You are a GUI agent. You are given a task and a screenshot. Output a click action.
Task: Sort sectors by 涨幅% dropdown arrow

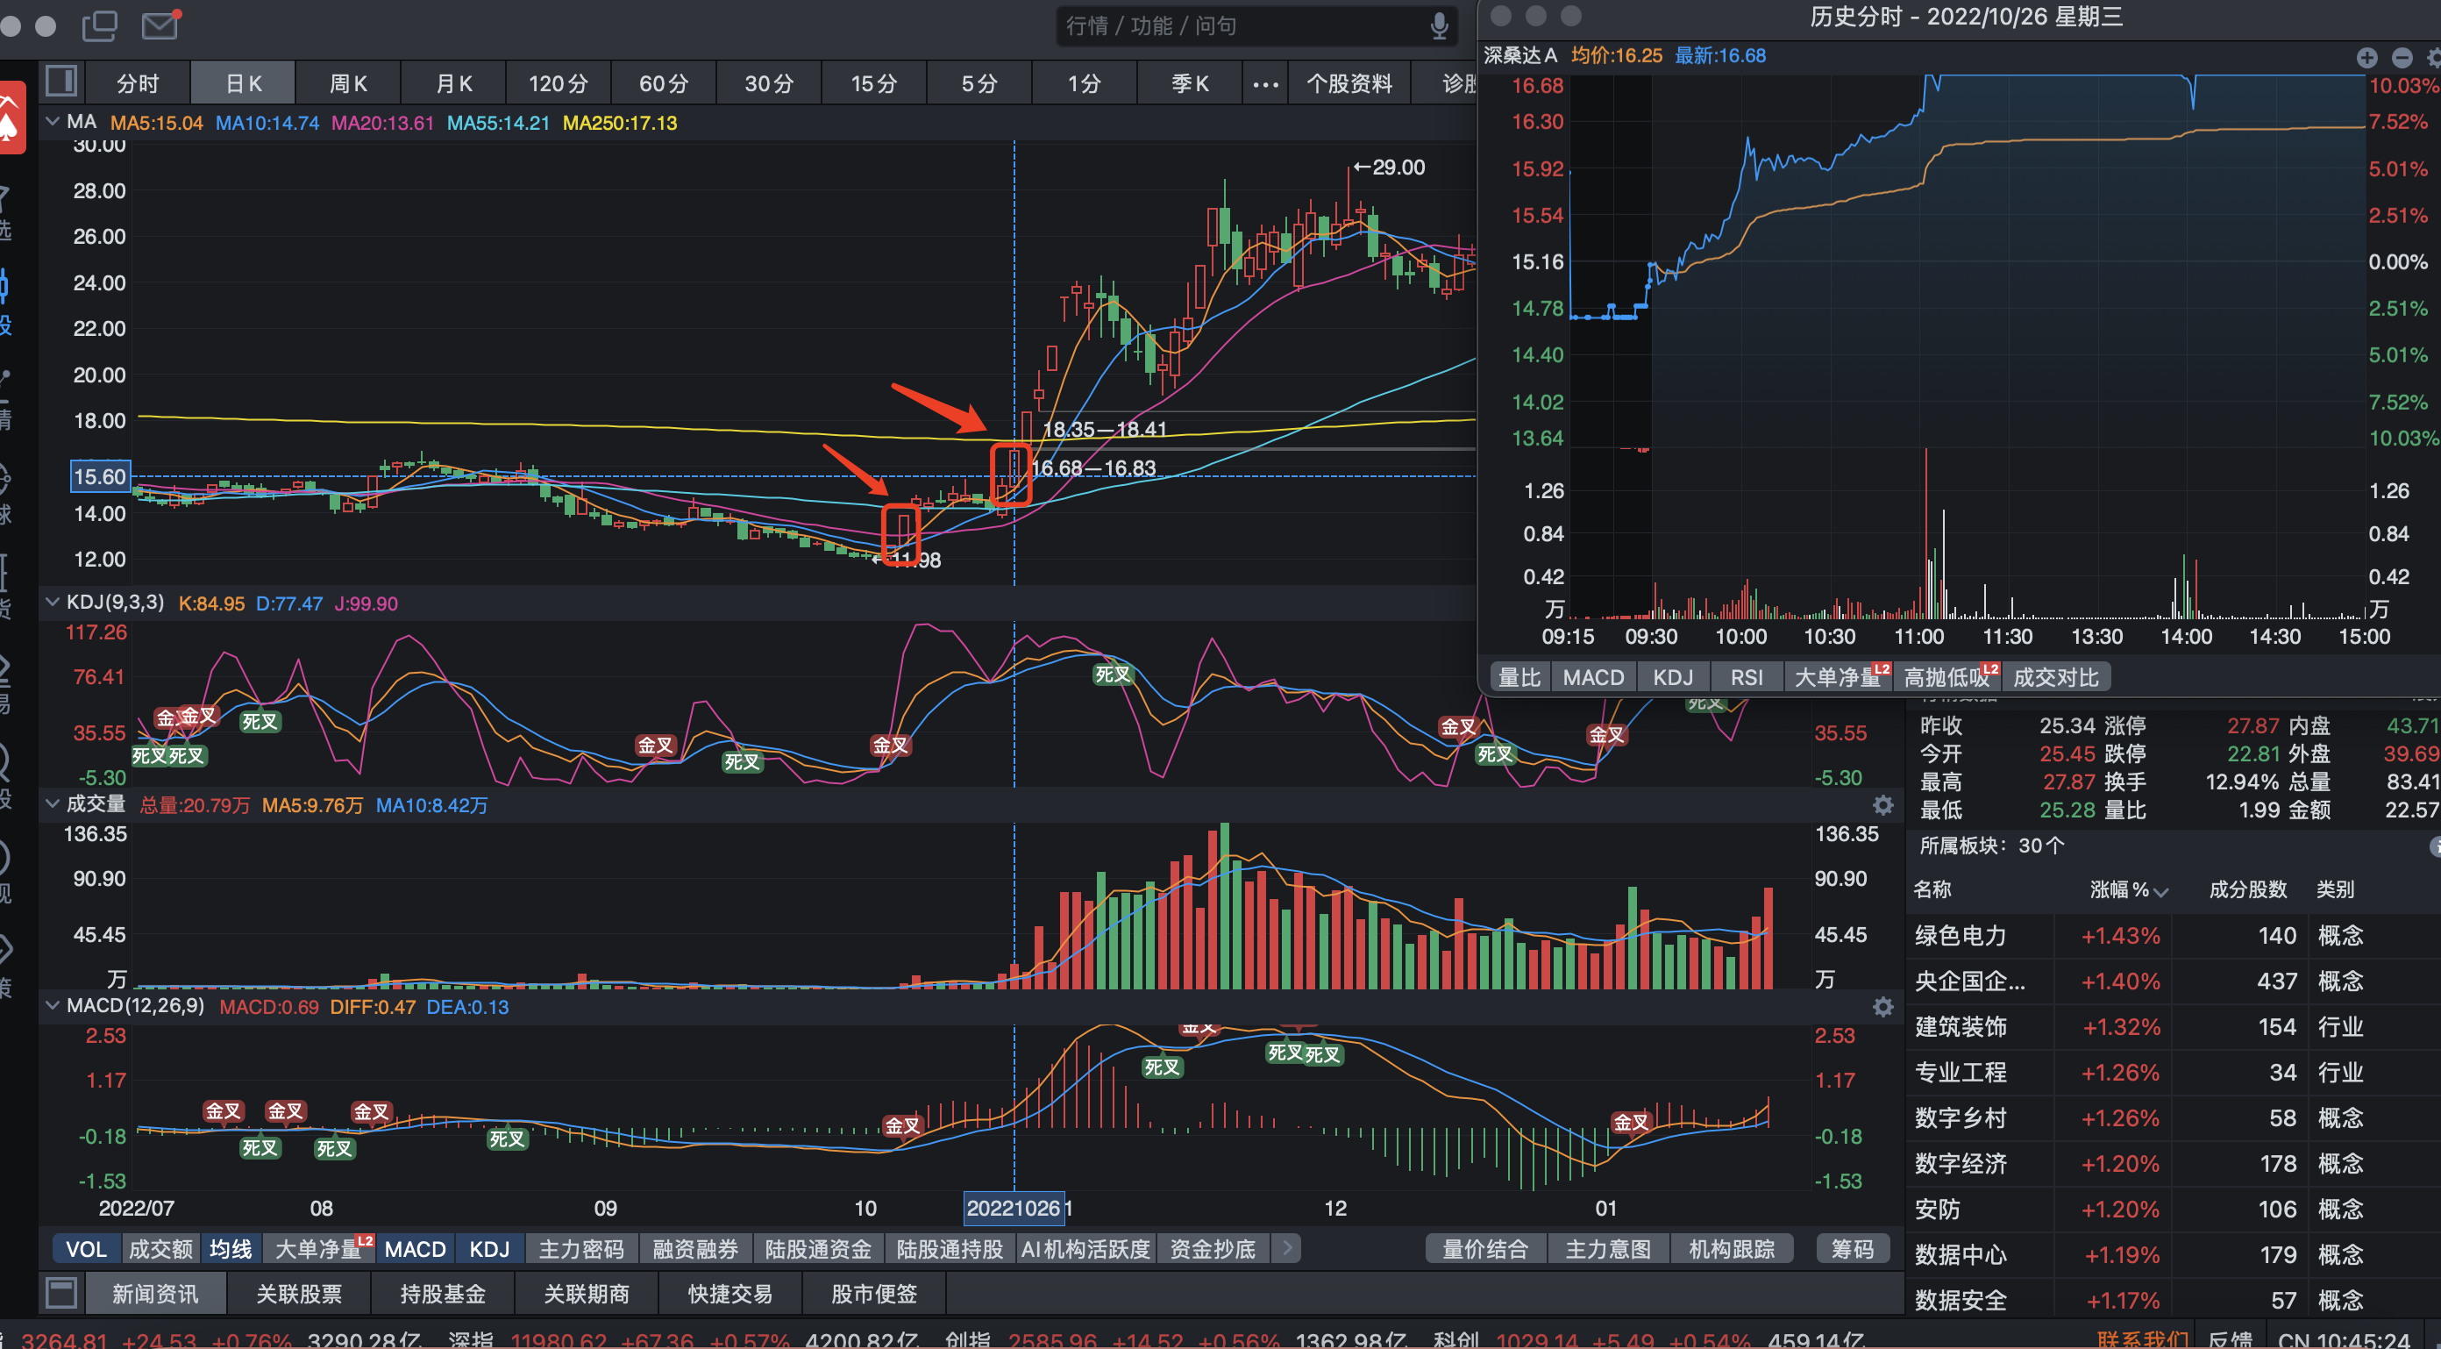tap(2160, 891)
